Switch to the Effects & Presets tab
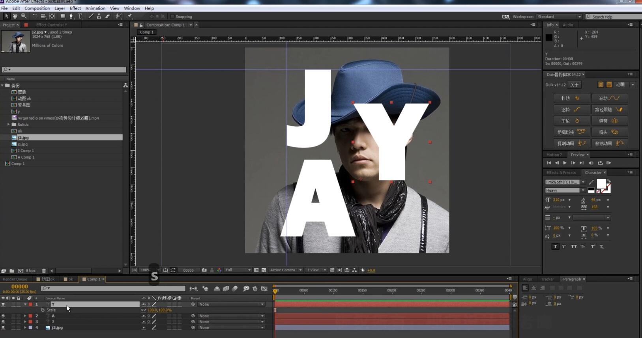642x338 pixels. pyautogui.click(x=561, y=172)
